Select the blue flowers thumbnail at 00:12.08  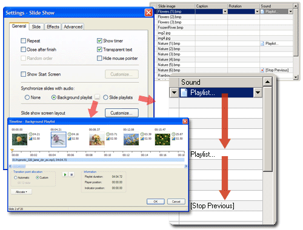131,139
